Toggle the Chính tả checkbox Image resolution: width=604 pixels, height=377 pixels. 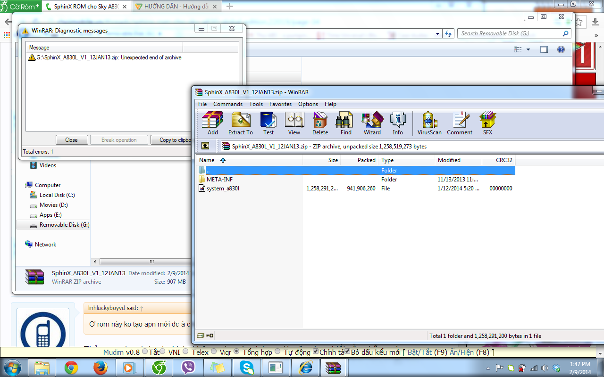pyautogui.click(x=316, y=352)
